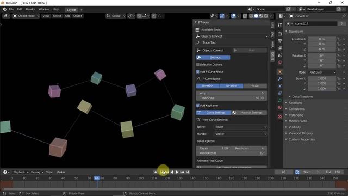Open the Spline Bezier dropdown
The height and width of the screenshot is (196, 348).
coord(240,127)
